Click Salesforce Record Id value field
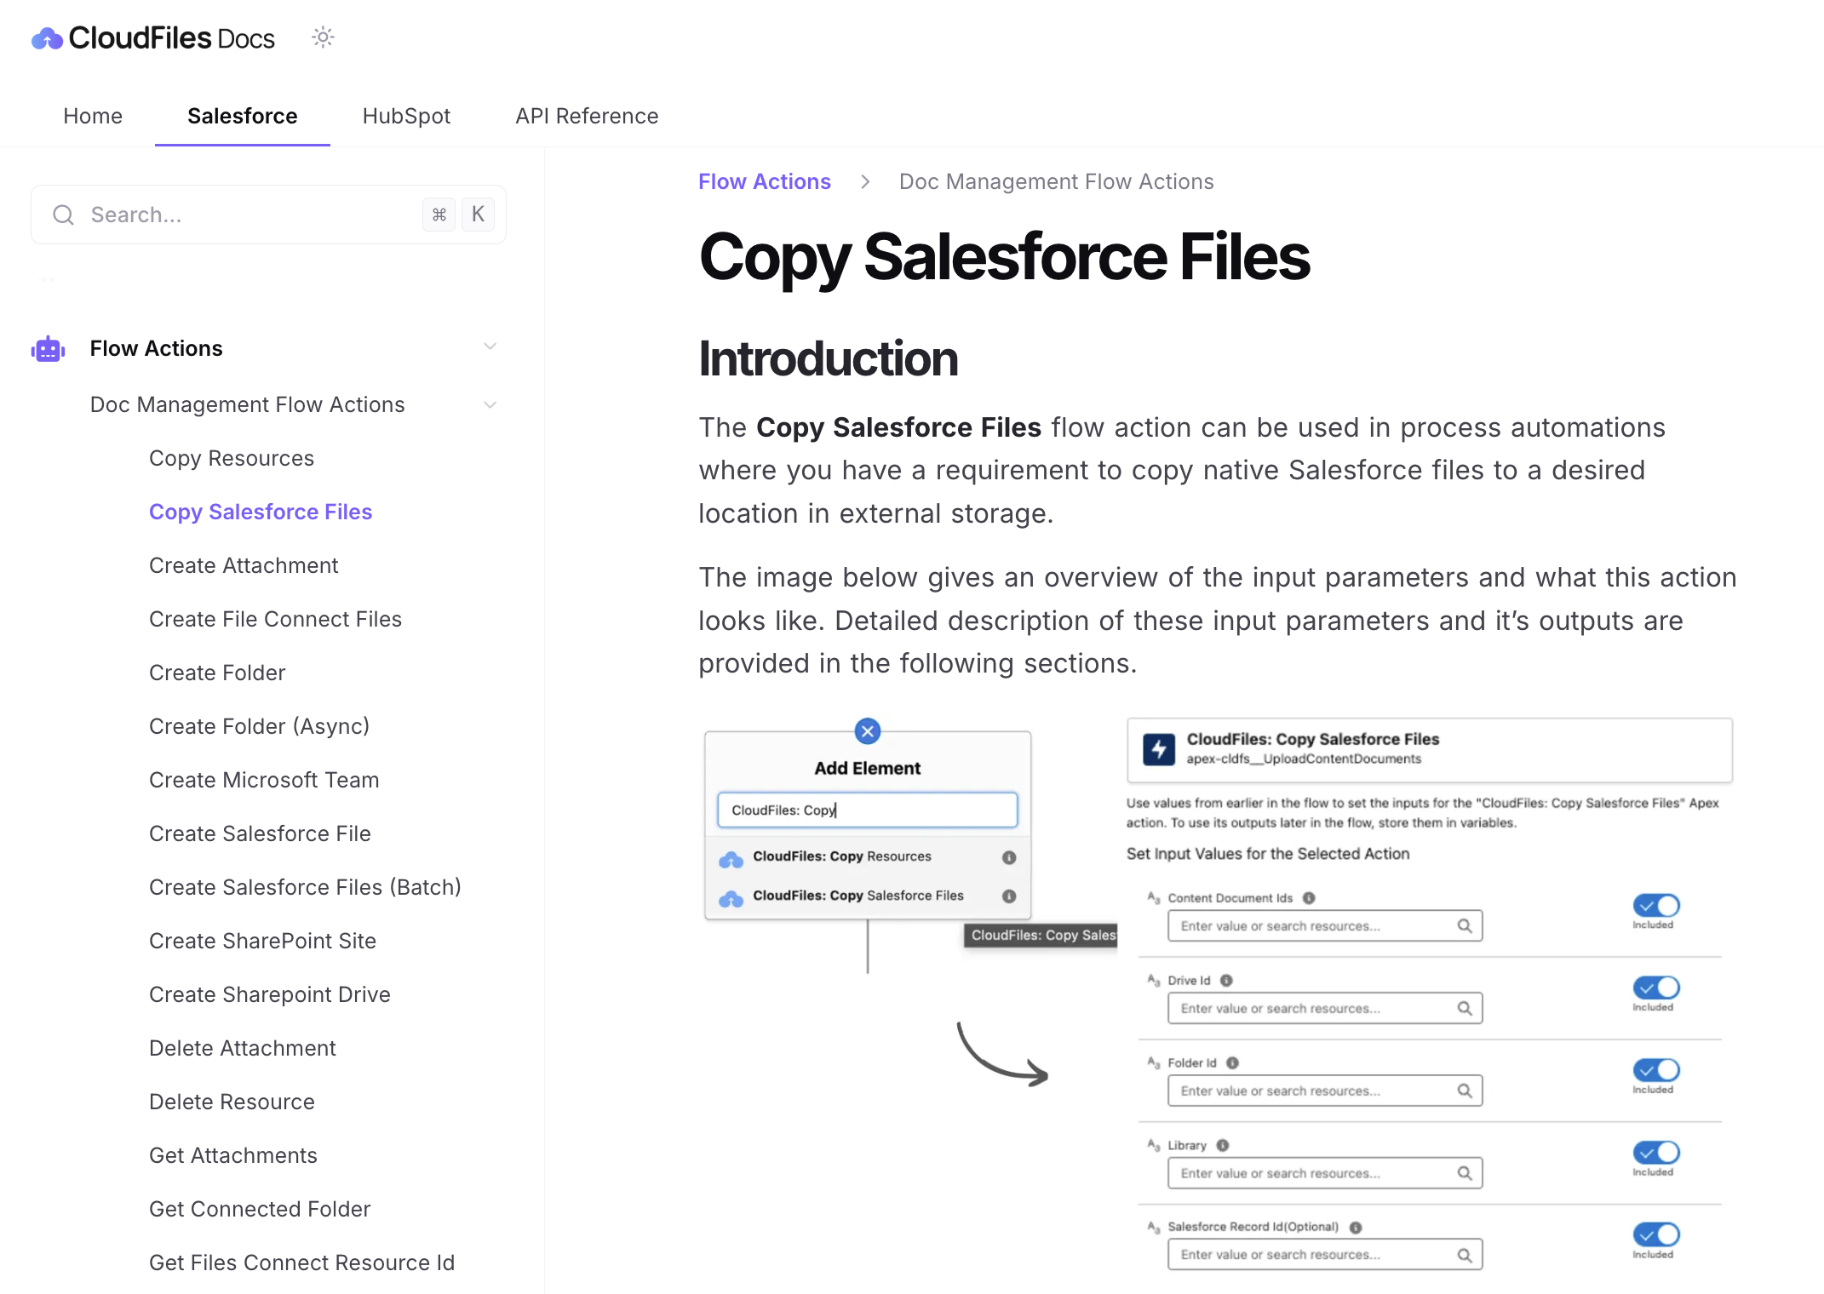Image resolution: width=1824 pixels, height=1294 pixels. pyautogui.click(x=1325, y=1254)
